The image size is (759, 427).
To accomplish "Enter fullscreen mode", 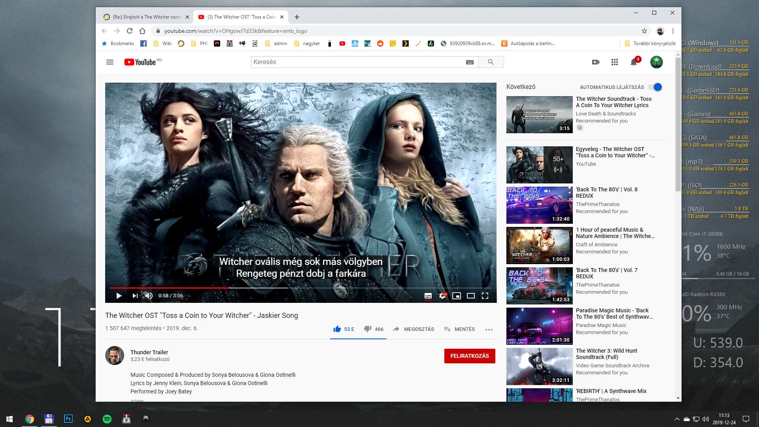I will pos(485,296).
